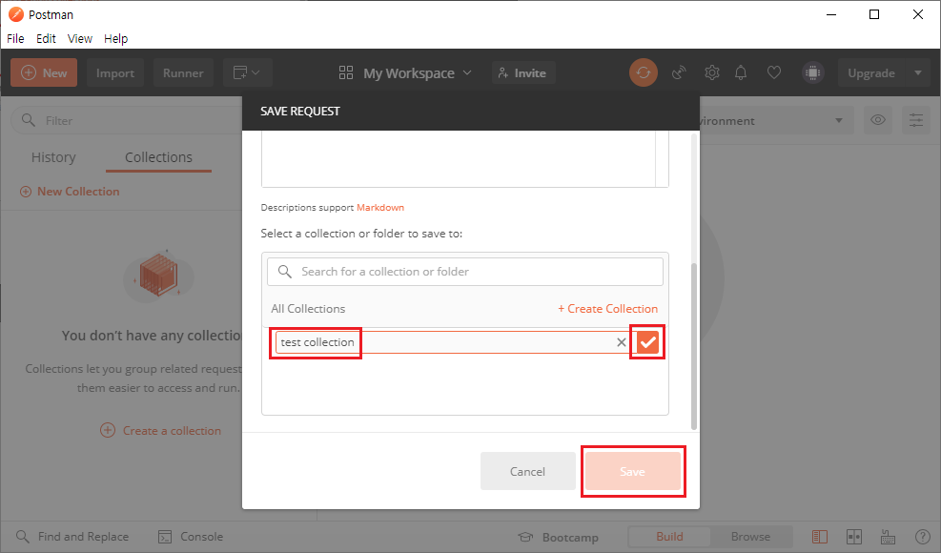Open Settings gear icon
941x553 pixels.
(712, 72)
